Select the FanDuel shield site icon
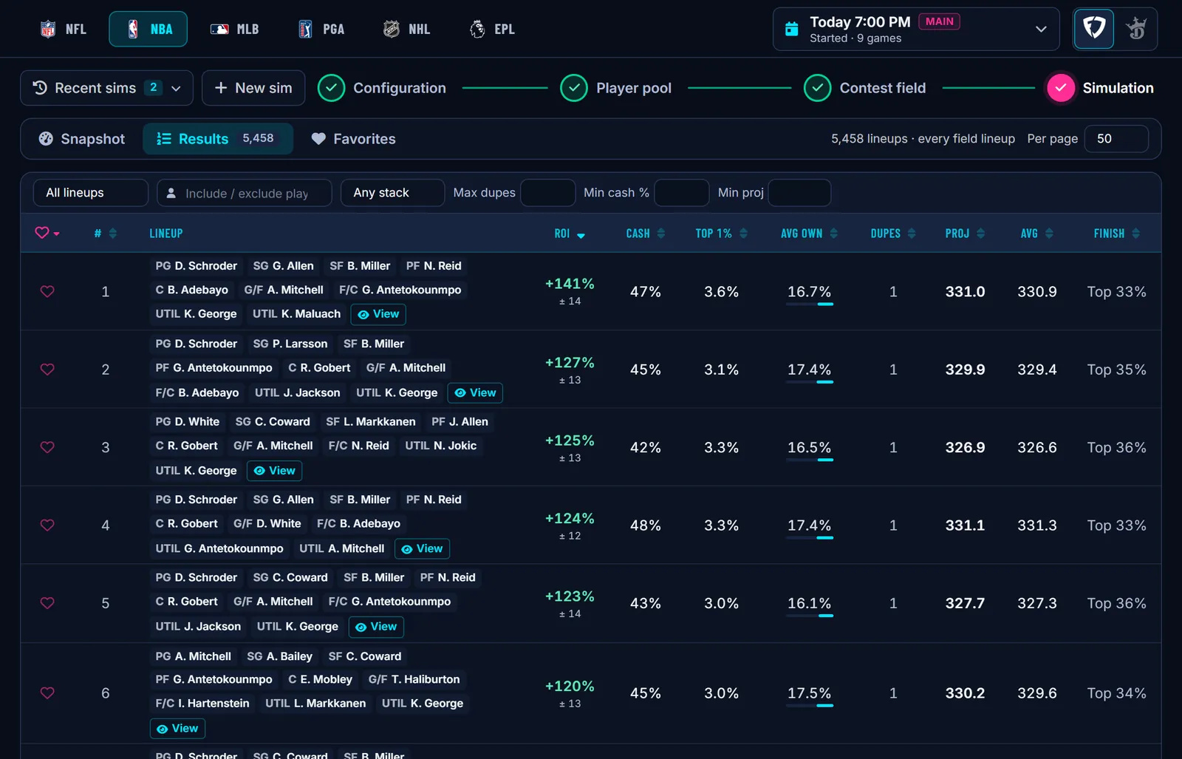Viewport: 1182px width, 759px height. (1094, 29)
